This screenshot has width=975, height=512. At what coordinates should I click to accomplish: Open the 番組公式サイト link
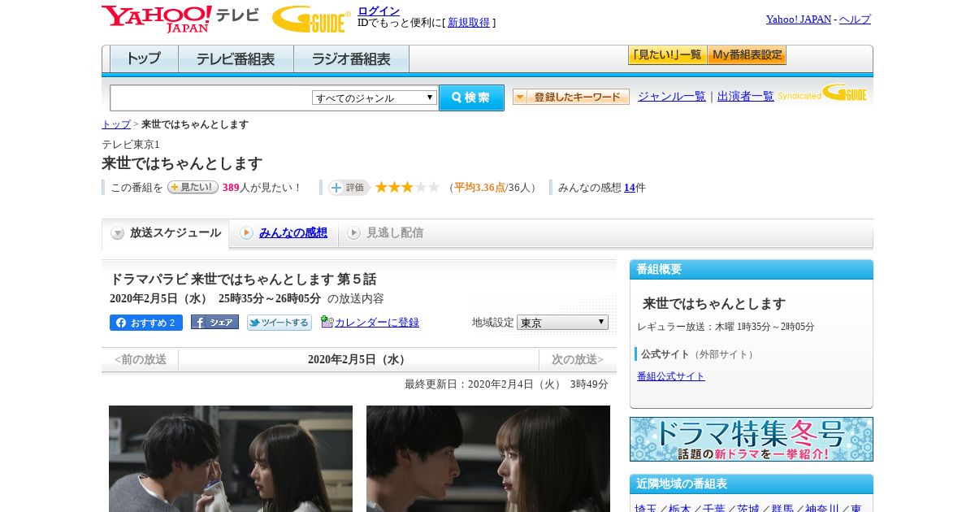point(671,376)
